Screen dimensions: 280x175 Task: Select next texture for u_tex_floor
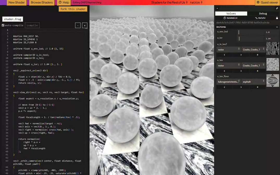pos(241,87)
